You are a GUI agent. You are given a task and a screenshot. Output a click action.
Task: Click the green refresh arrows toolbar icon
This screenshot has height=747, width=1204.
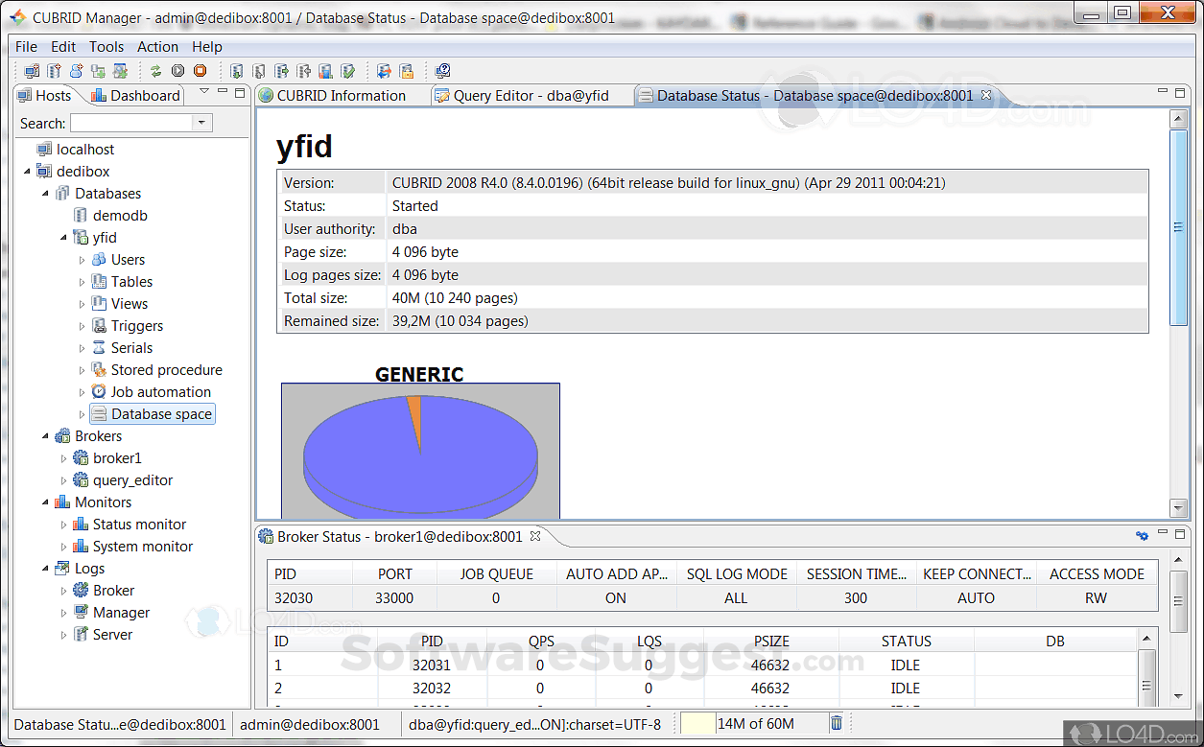point(155,71)
